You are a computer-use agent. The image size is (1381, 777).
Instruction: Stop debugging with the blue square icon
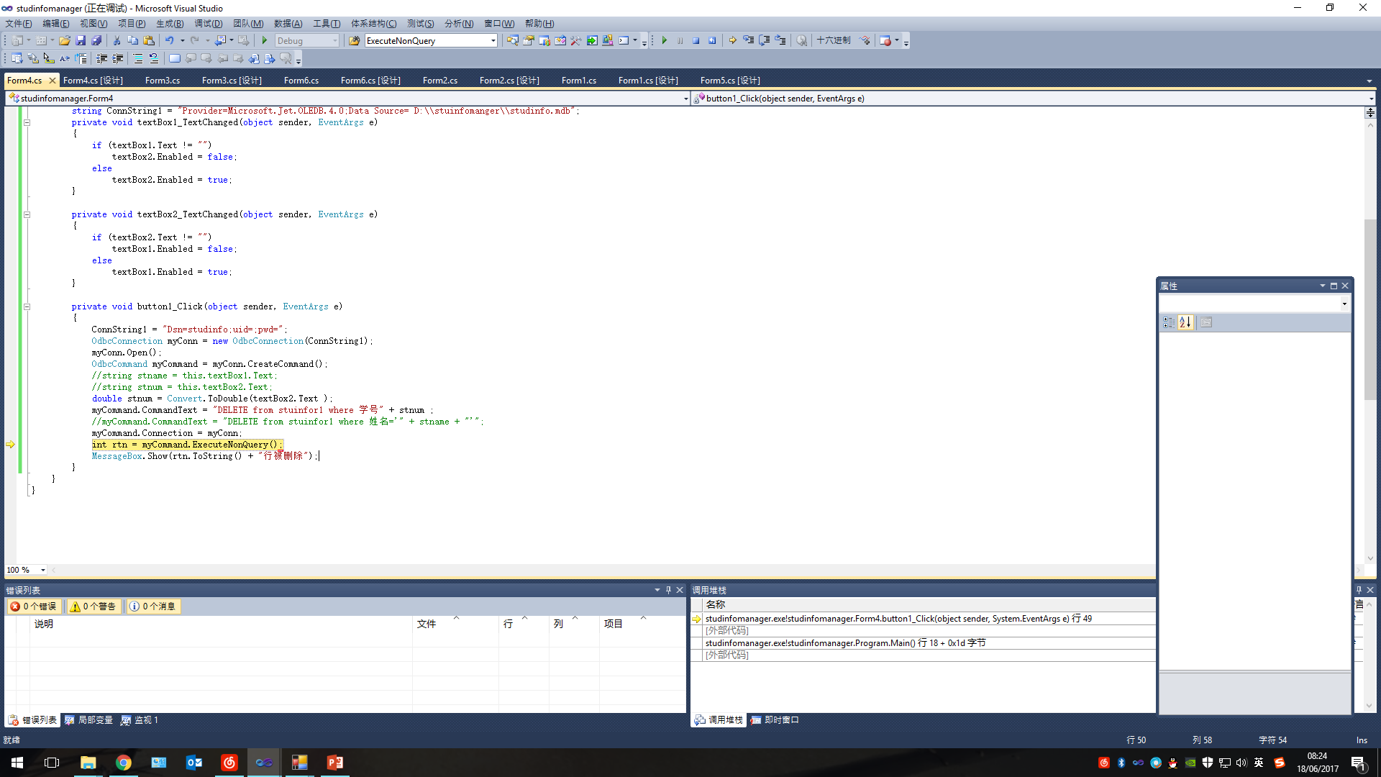click(x=696, y=41)
